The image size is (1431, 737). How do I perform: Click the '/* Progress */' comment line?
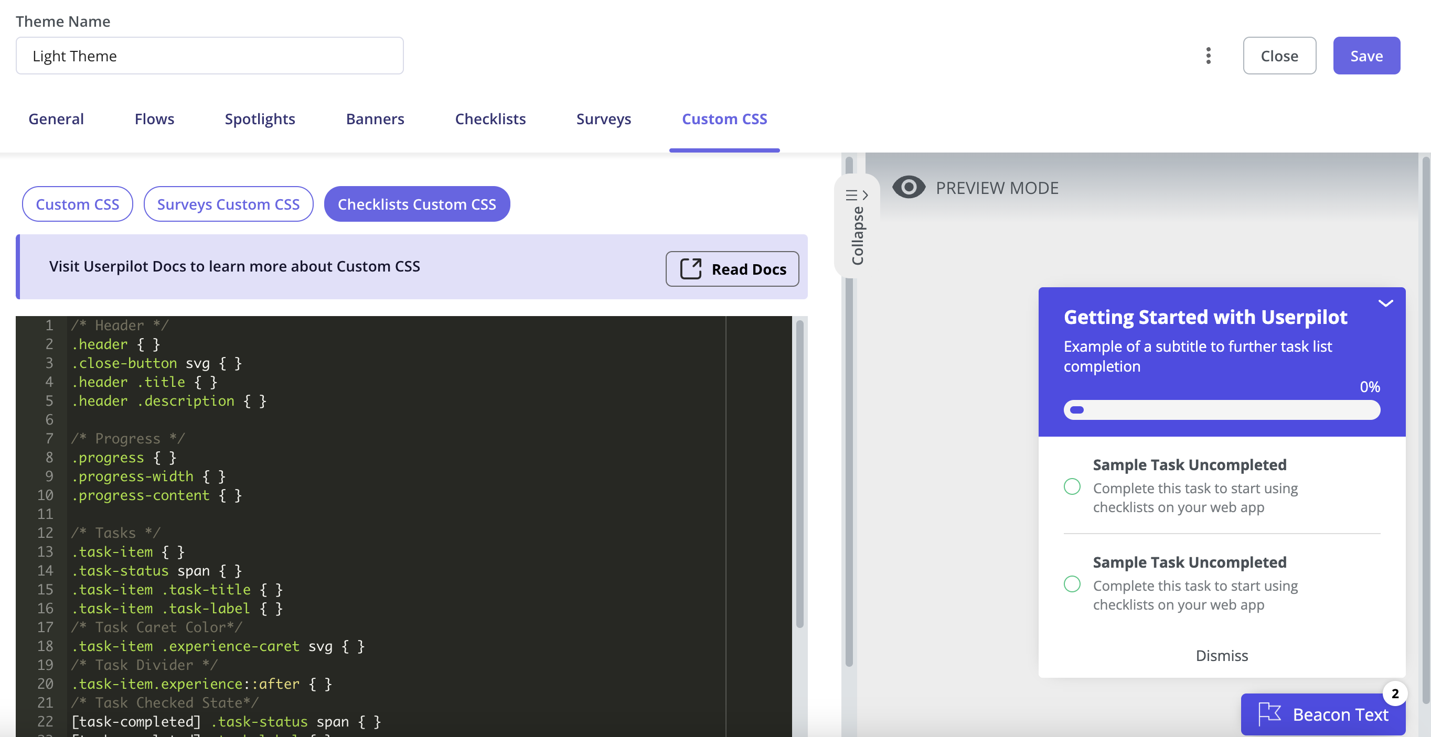click(x=128, y=438)
